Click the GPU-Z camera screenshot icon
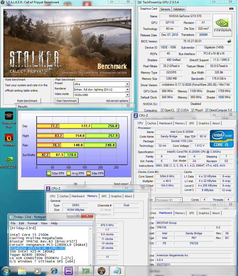Viewport: 238px width, 276px height. pos(231,9)
